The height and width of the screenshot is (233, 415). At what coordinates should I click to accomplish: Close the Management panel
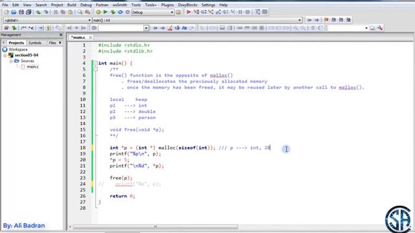pyautogui.click(x=61, y=35)
